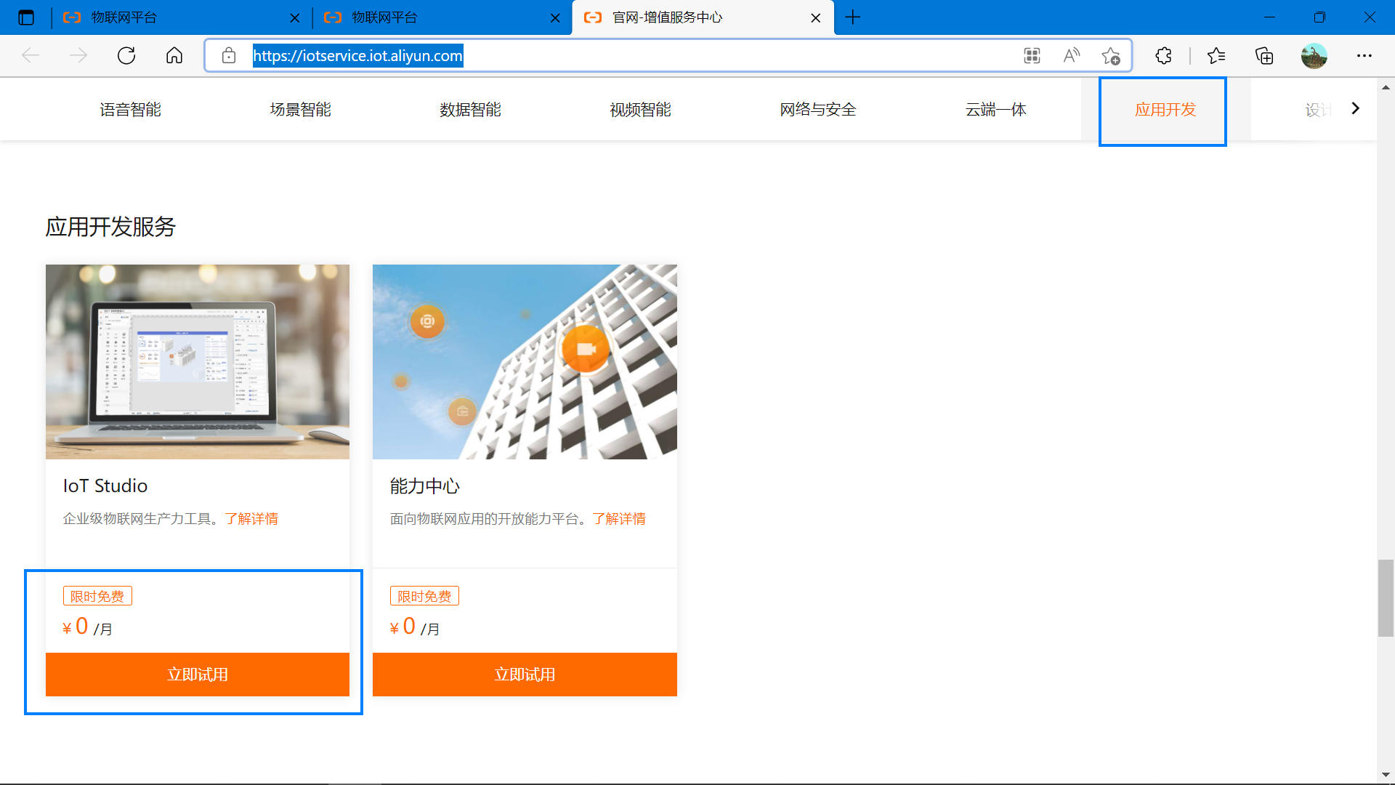
Task: Click 立即试用 for IoT Studio
Action: pos(198,675)
